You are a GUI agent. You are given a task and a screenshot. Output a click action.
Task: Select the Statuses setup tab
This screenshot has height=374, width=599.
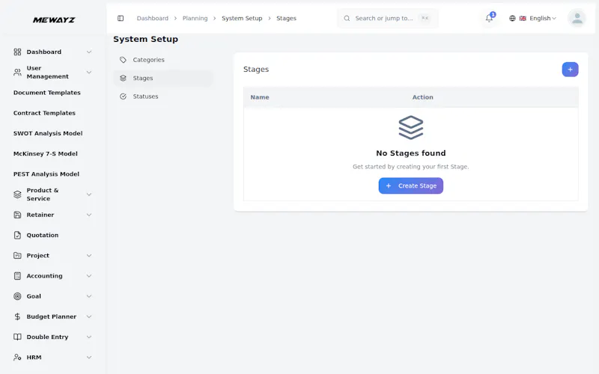pyautogui.click(x=163, y=96)
